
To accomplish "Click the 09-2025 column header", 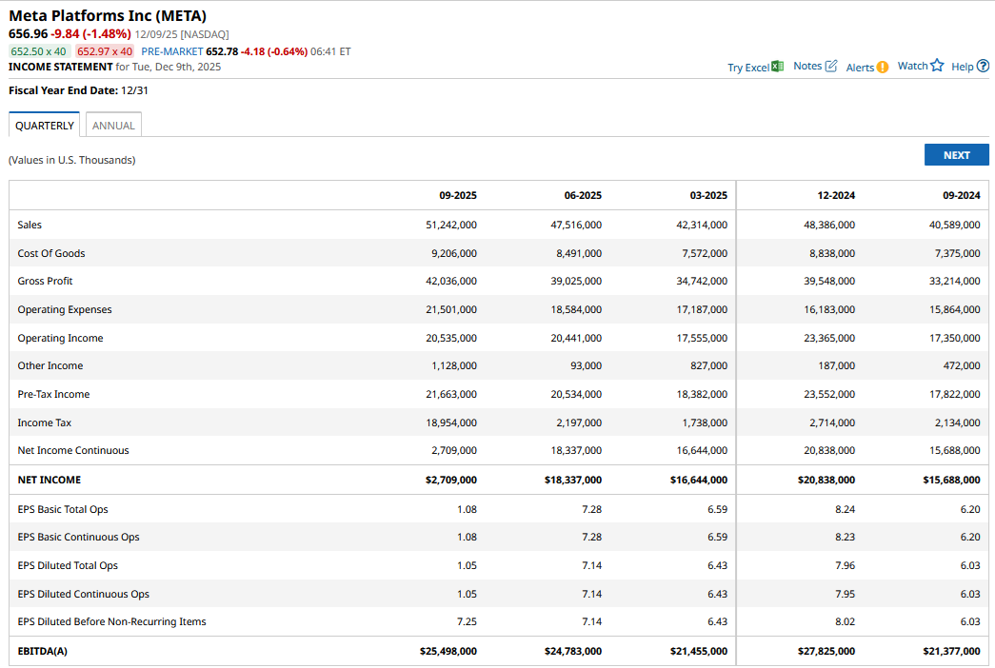I will (x=458, y=196).
